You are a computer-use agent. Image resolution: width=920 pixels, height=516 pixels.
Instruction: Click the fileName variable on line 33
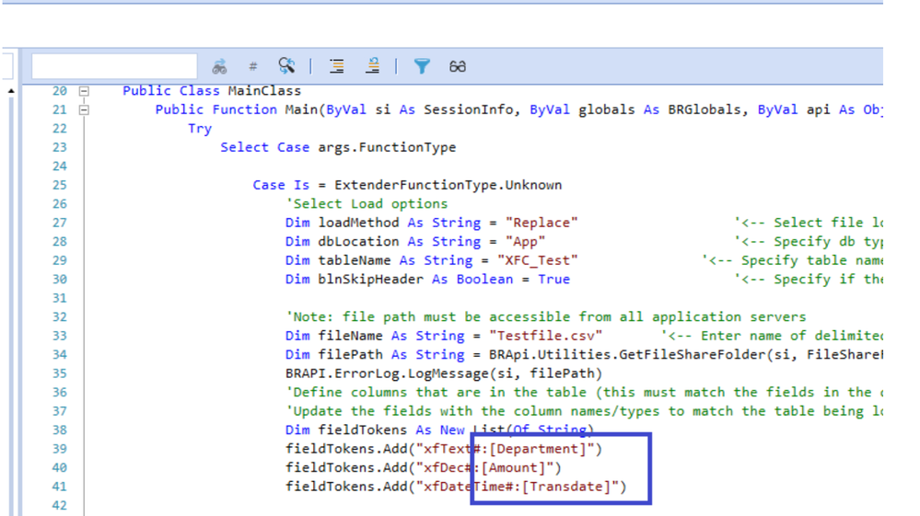pos(350,336)
